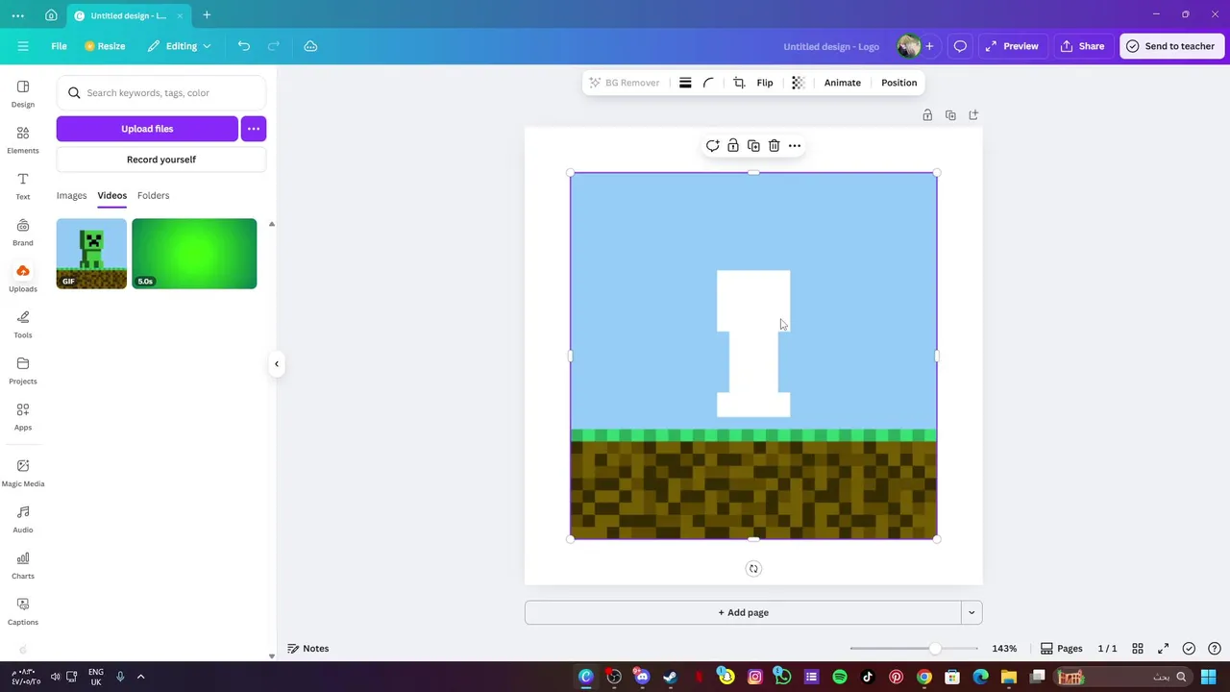Click the 143% zoom percentage
1230x692 pixels.
point(1004,649)
